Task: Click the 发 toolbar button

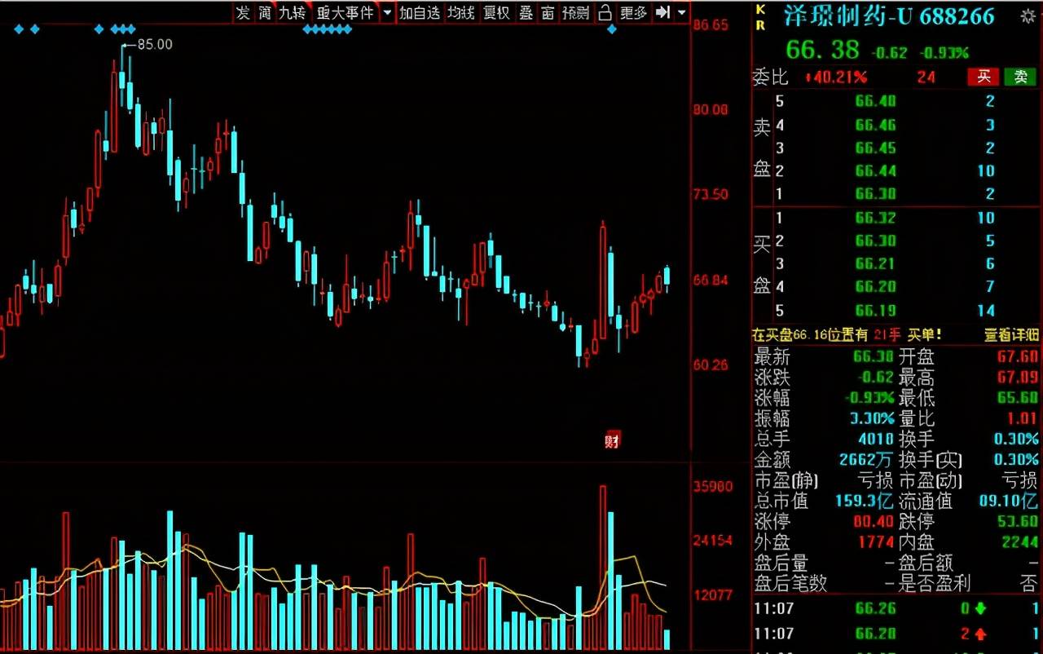Action: click(242, 12)
